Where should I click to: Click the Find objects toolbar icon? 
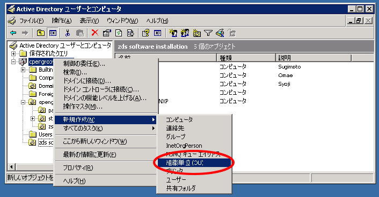(220, 33)
